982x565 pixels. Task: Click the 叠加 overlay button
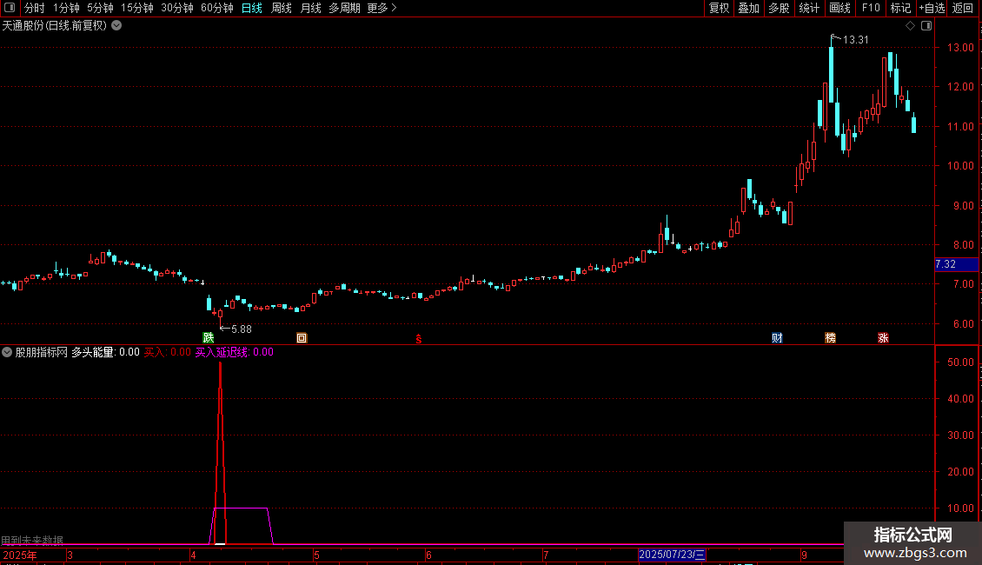click(749, 8)
